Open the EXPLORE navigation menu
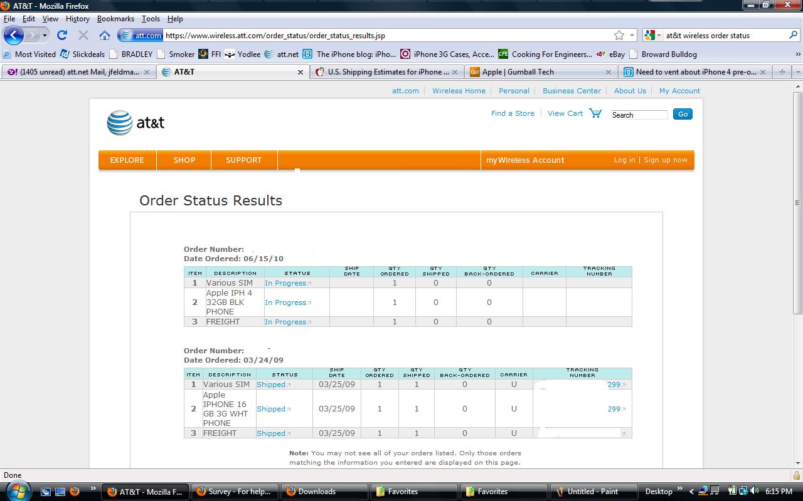Screen dimensions: 803x501 pos(127,160)
